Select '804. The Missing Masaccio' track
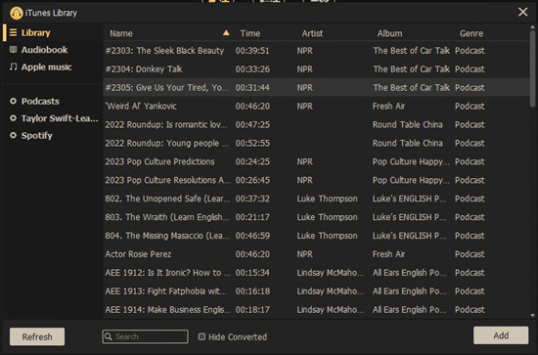 click(316, 236)
